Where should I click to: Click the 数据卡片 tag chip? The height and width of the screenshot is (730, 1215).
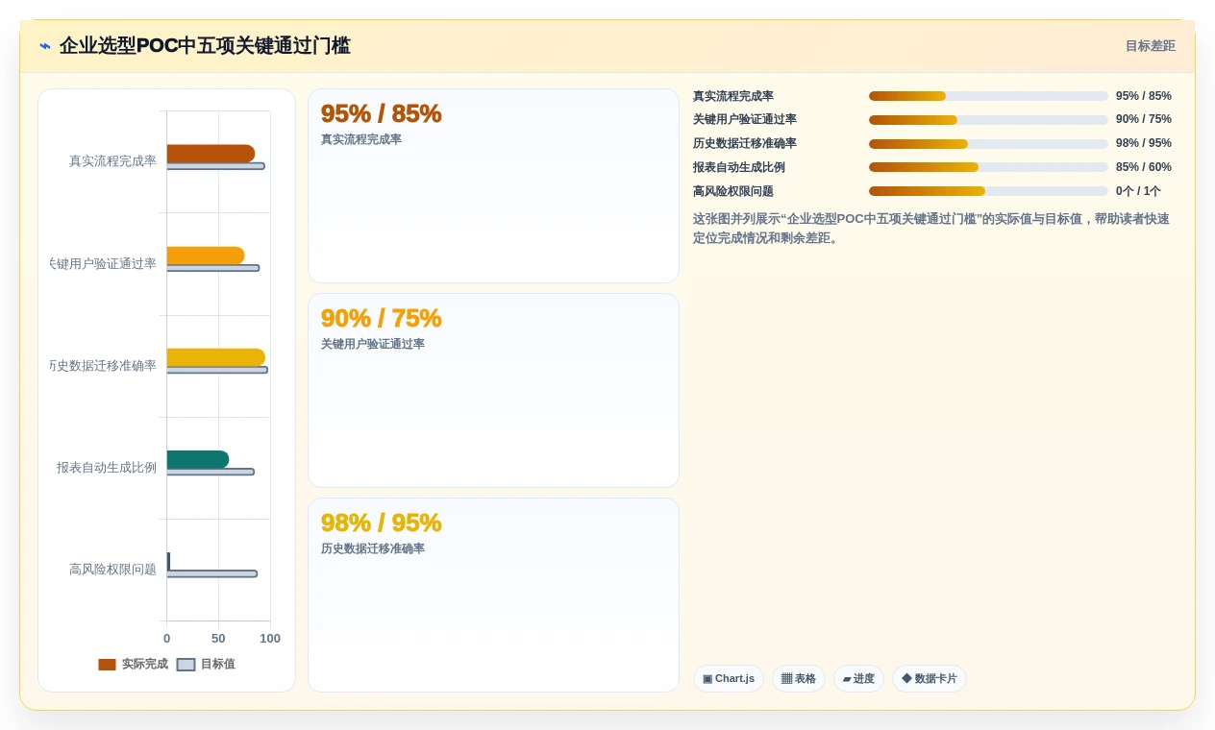930,679
